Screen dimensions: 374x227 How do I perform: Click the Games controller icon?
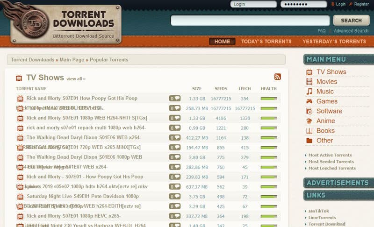[x=309, y=101]
